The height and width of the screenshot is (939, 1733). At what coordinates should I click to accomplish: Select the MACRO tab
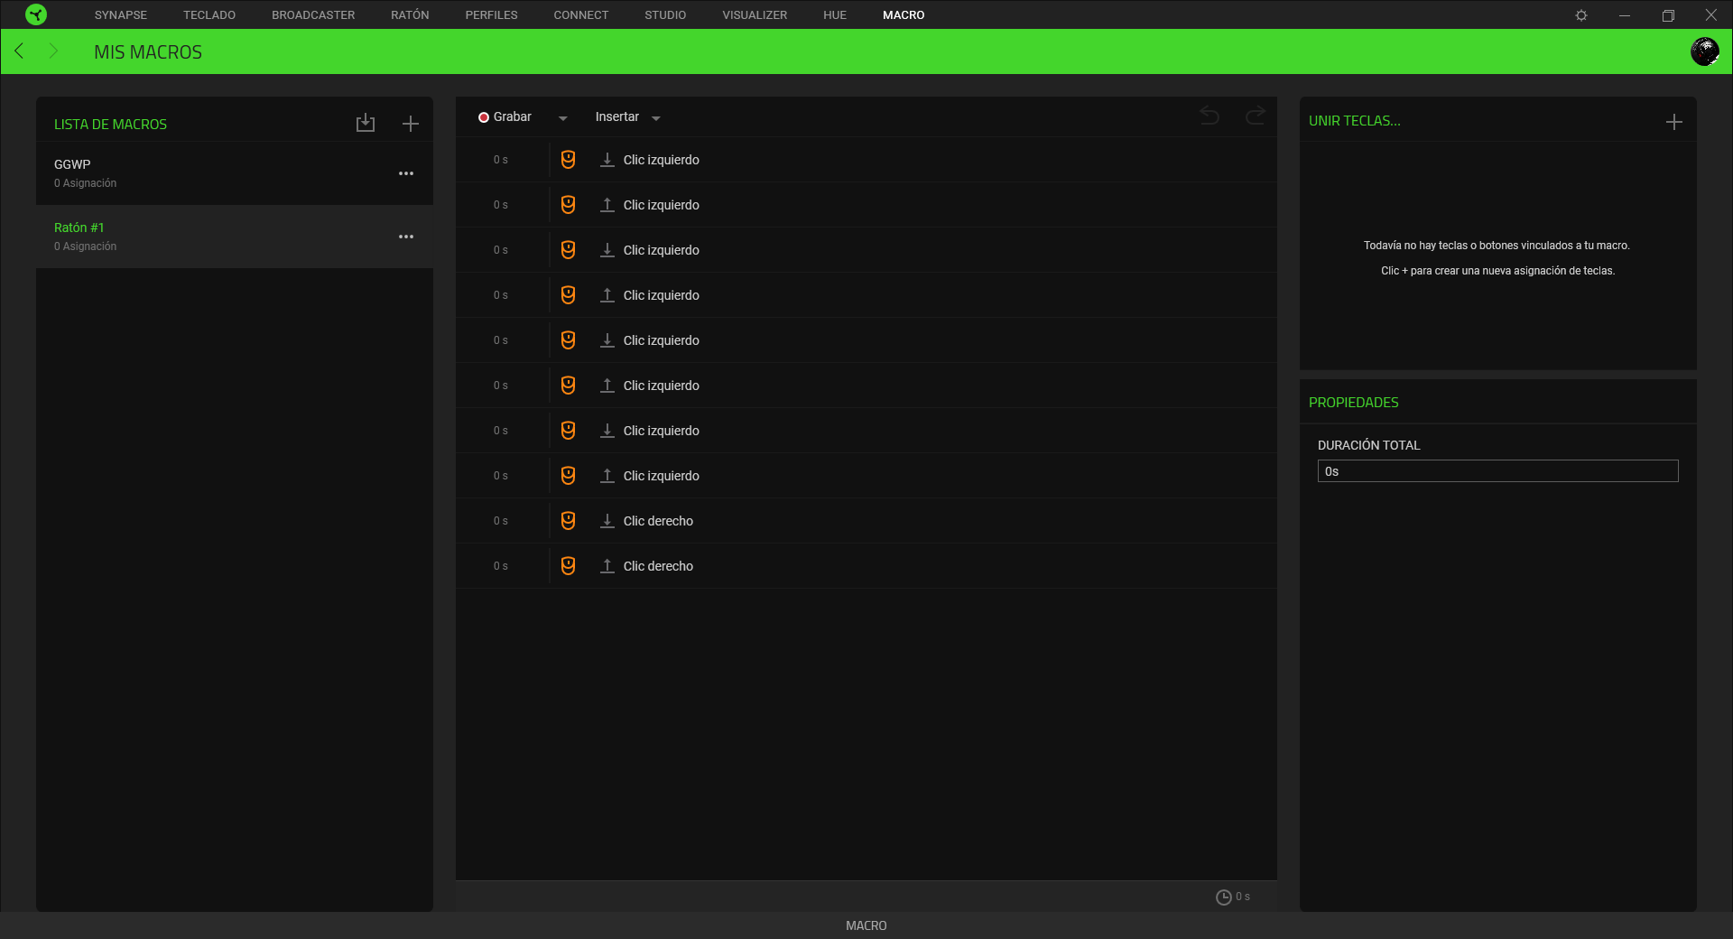point(904,15)
